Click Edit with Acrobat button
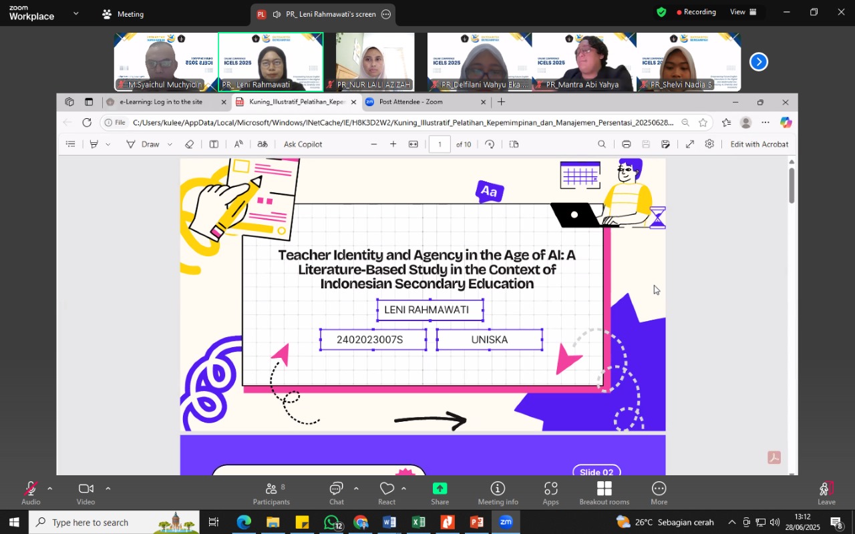Screen dimensions: 855x534 pyautogui.click(x=759, y=144)
